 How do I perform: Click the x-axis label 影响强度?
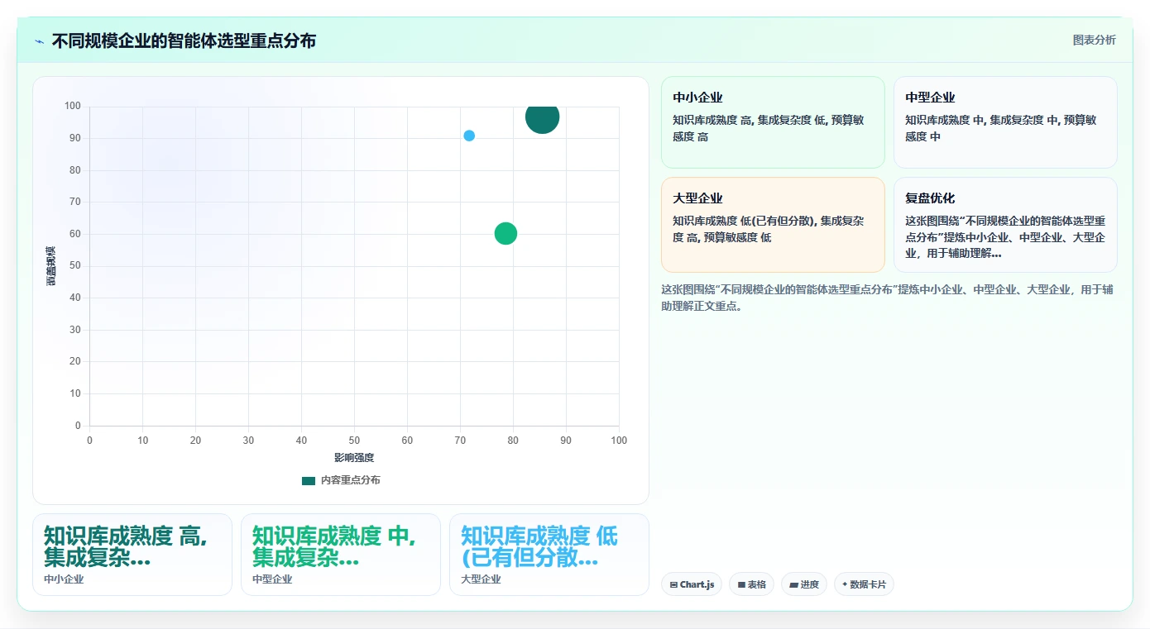354,458
